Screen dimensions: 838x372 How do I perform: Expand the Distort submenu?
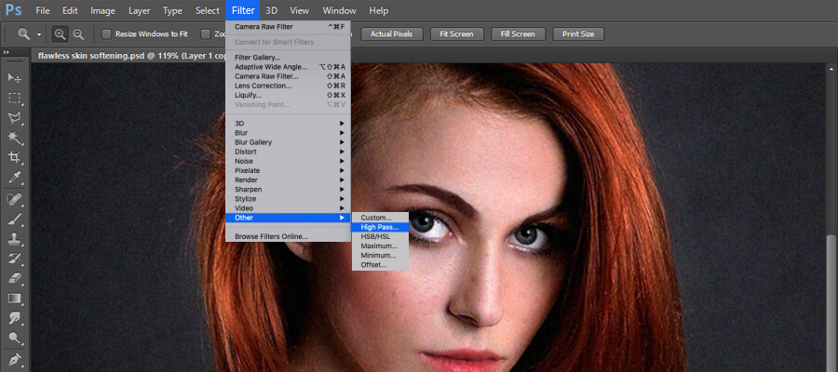288,152
